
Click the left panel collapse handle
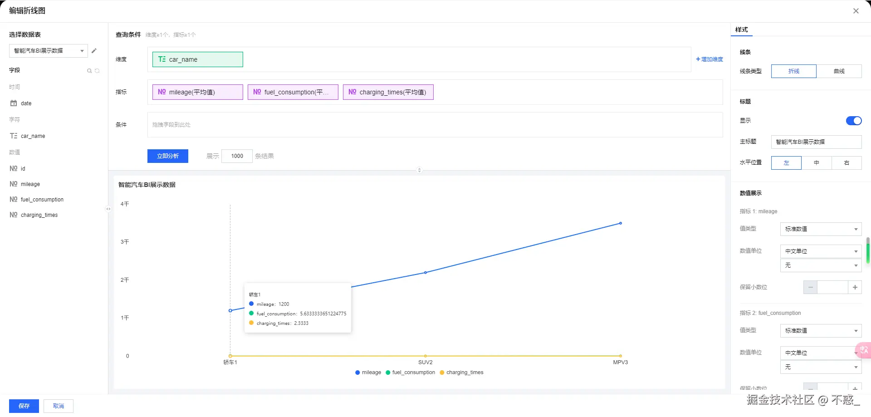(x=108, y=209)
